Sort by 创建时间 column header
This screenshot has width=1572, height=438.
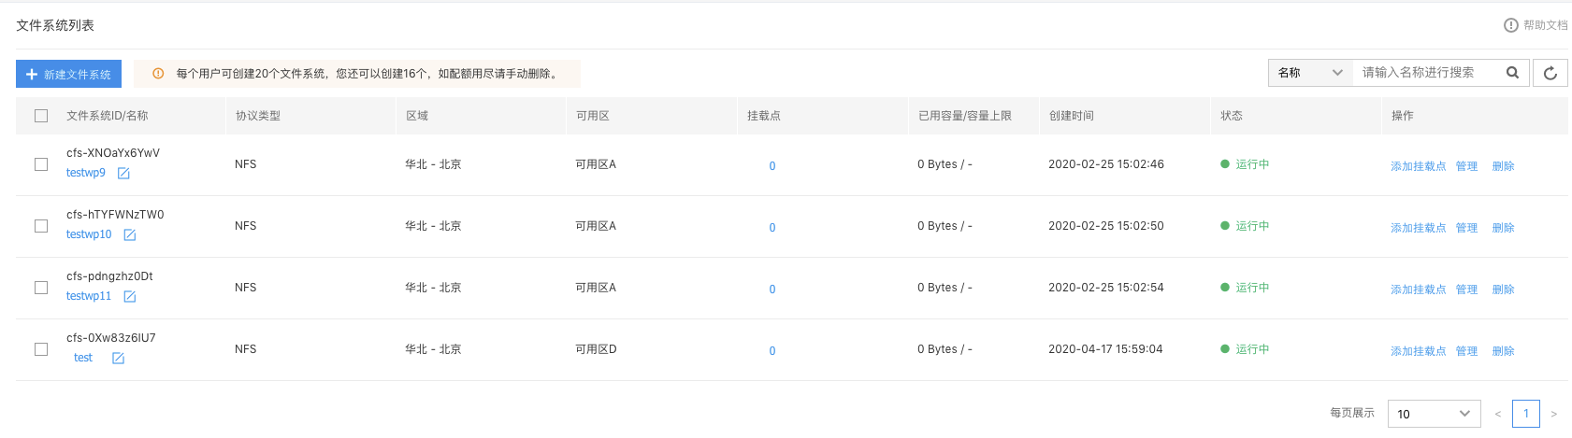click(1071, 116)
